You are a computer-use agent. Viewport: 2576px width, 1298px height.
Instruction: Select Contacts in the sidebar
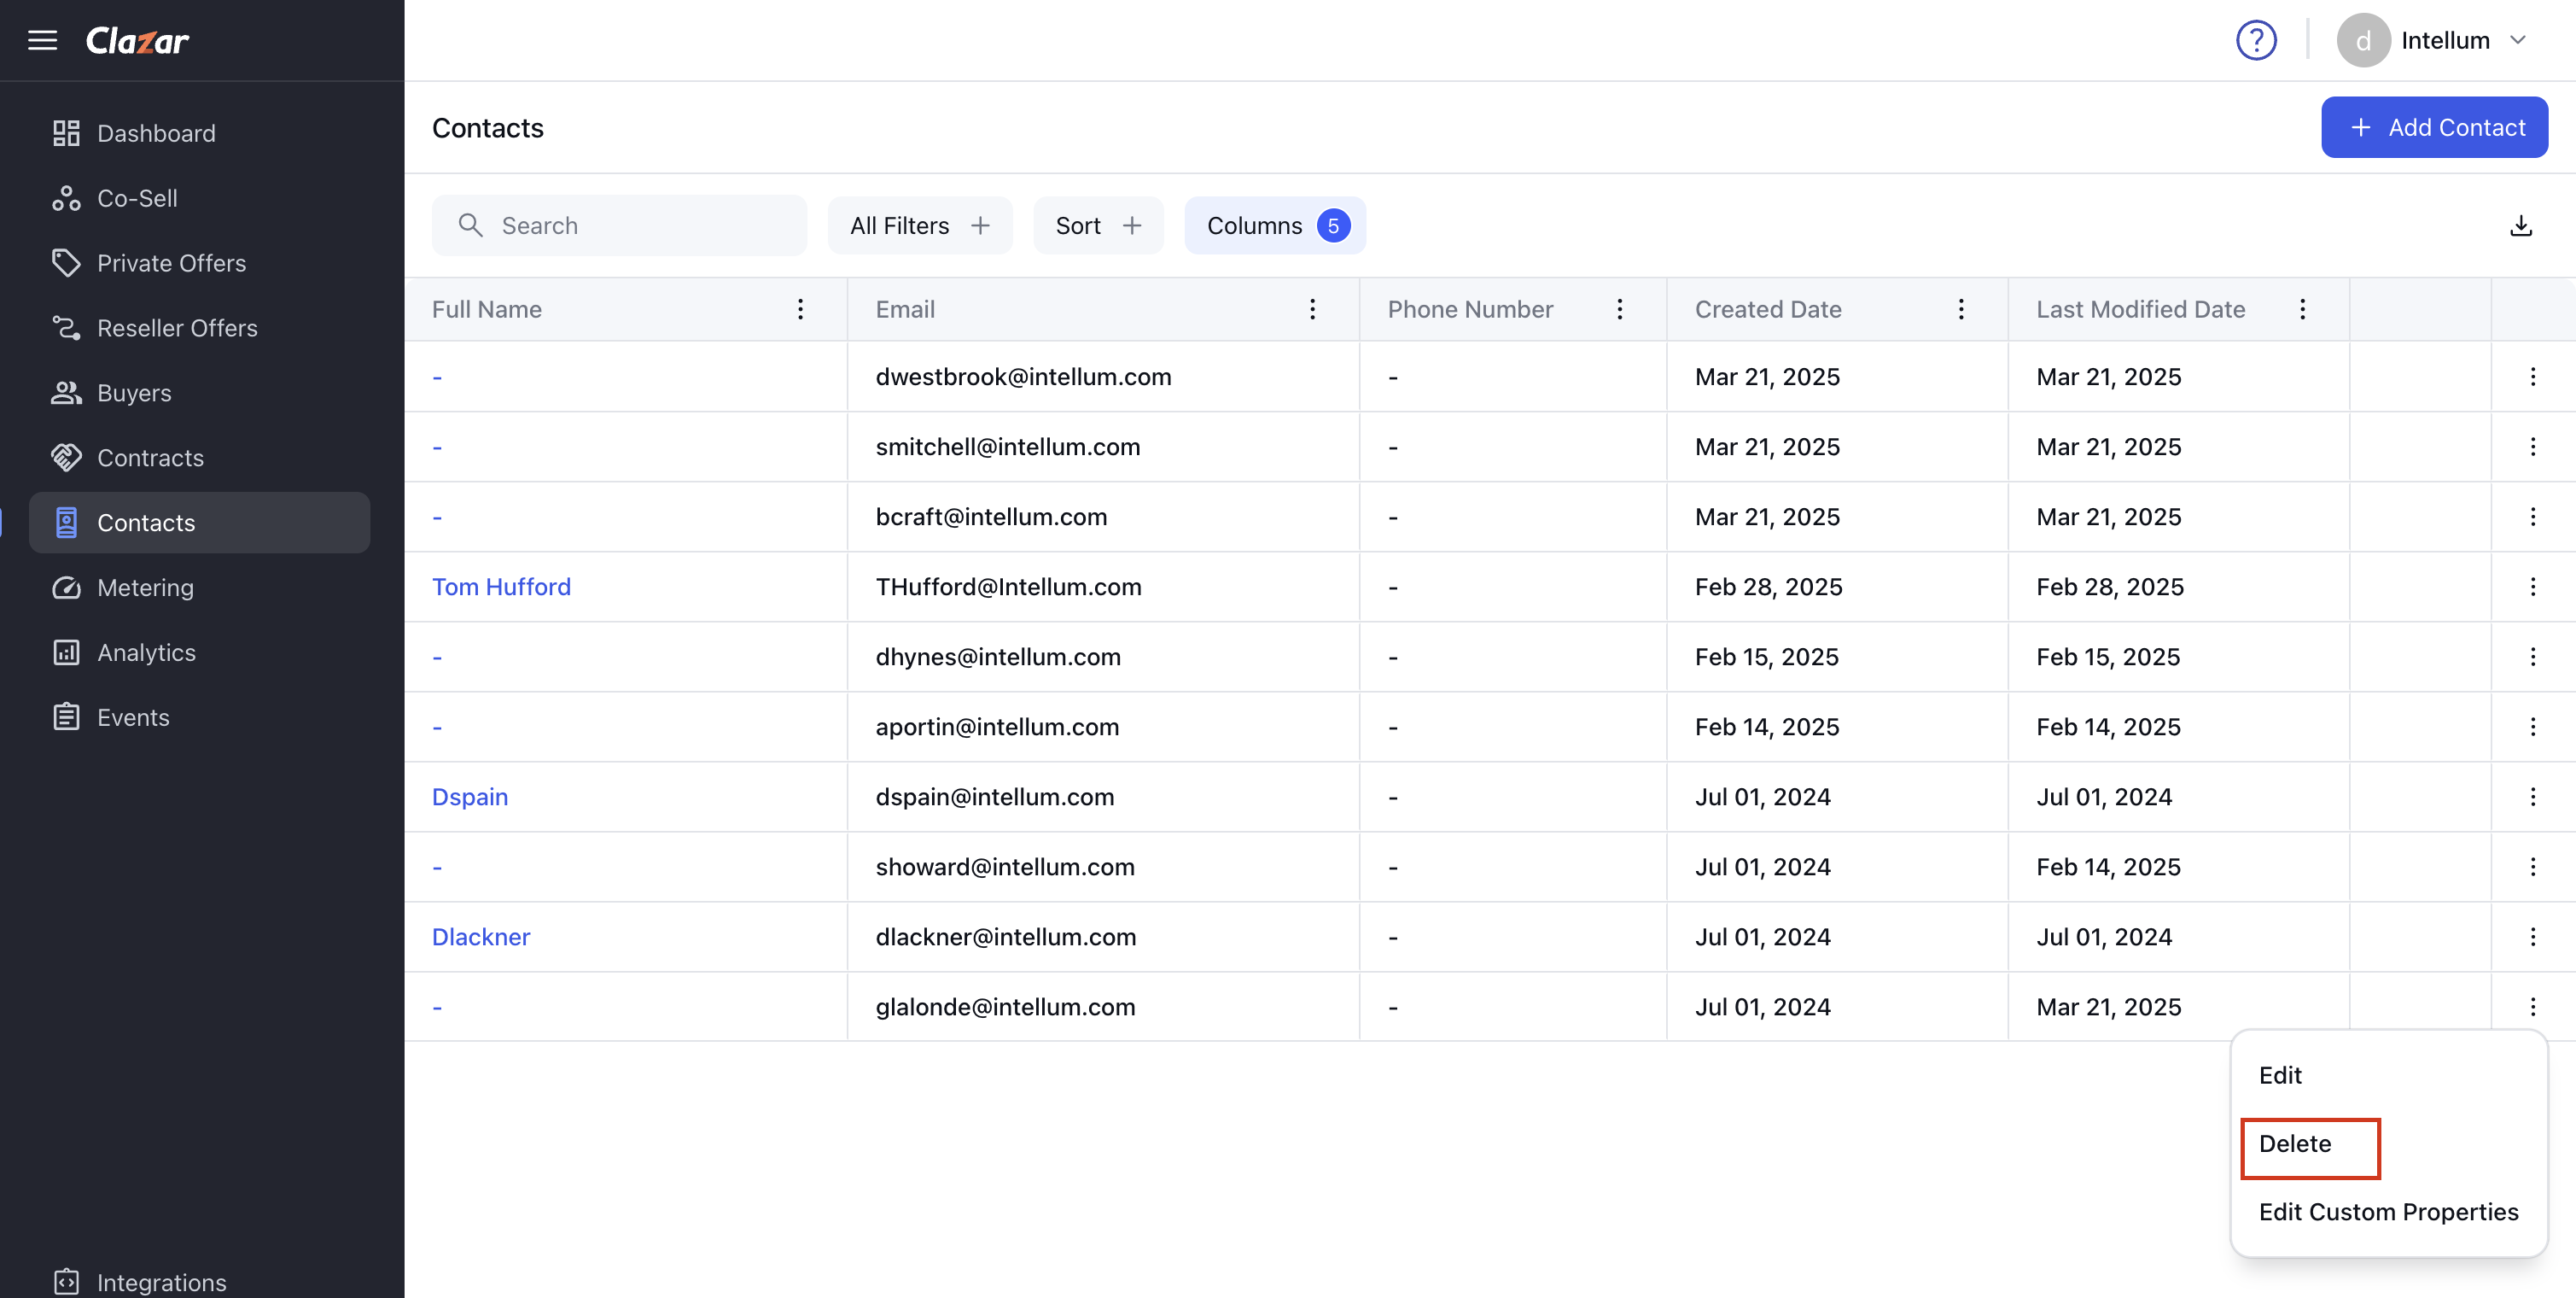click(199, 523)
